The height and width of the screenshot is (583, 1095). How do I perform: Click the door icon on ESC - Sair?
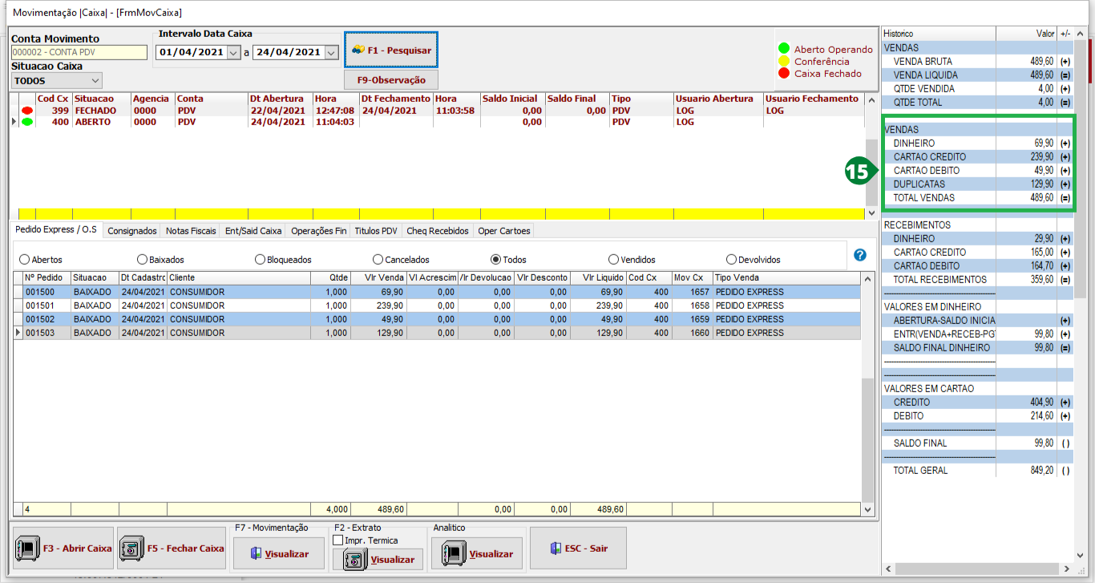(x=556, y=549)
